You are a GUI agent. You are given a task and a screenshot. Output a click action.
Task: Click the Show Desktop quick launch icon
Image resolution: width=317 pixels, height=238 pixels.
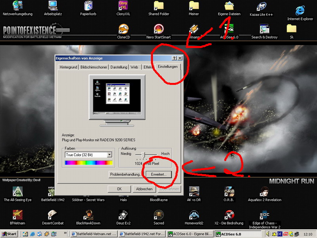click(x=25, y=234)
